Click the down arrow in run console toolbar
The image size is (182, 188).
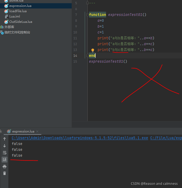(5, 146)
